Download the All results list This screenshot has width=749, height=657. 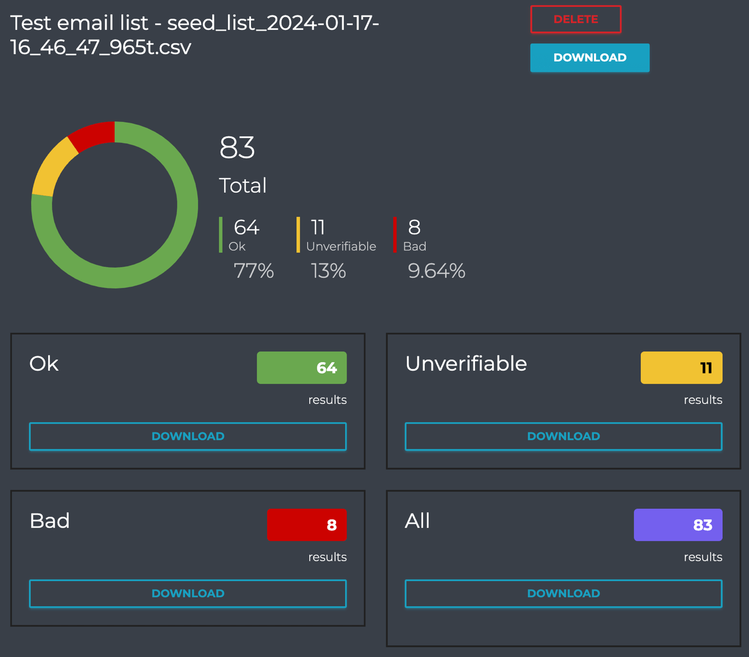click(563, 593)
